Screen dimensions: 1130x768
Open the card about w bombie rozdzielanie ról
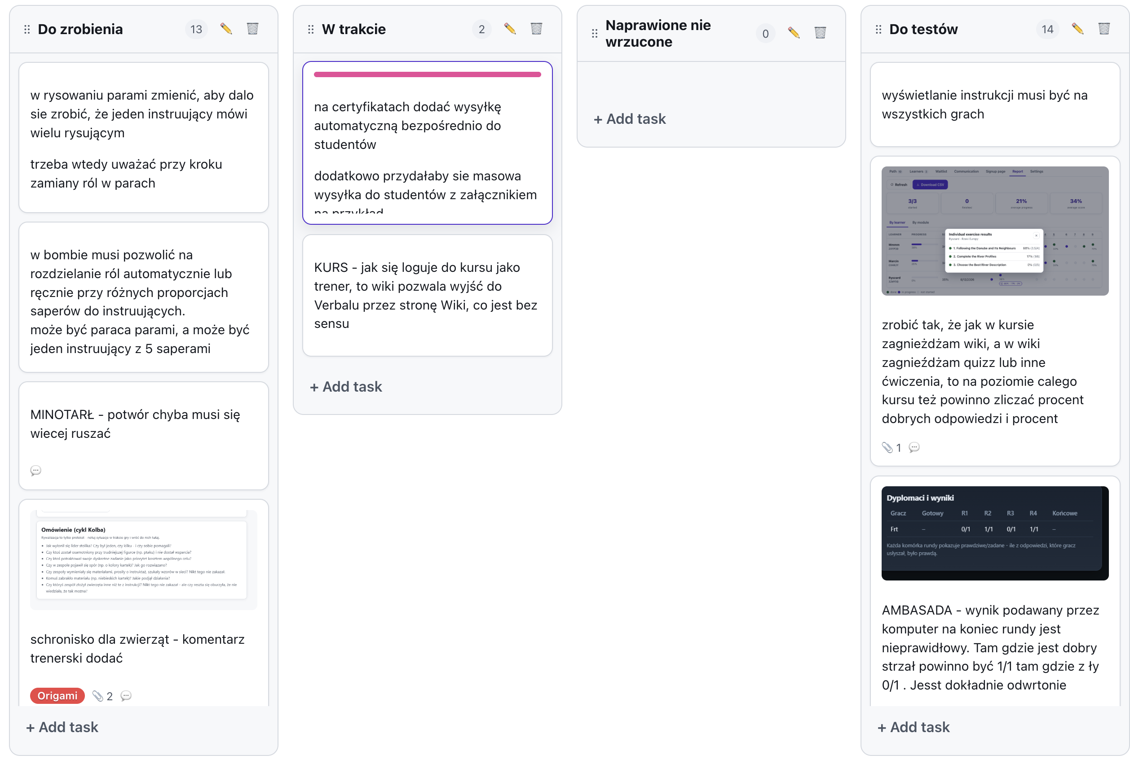click(143, 297)
